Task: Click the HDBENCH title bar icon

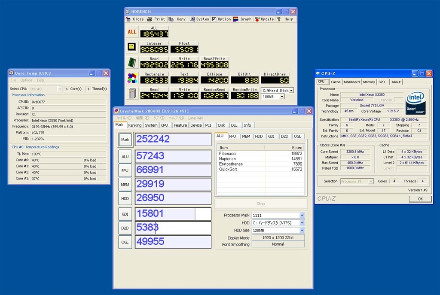Action: tap(127, 12)
